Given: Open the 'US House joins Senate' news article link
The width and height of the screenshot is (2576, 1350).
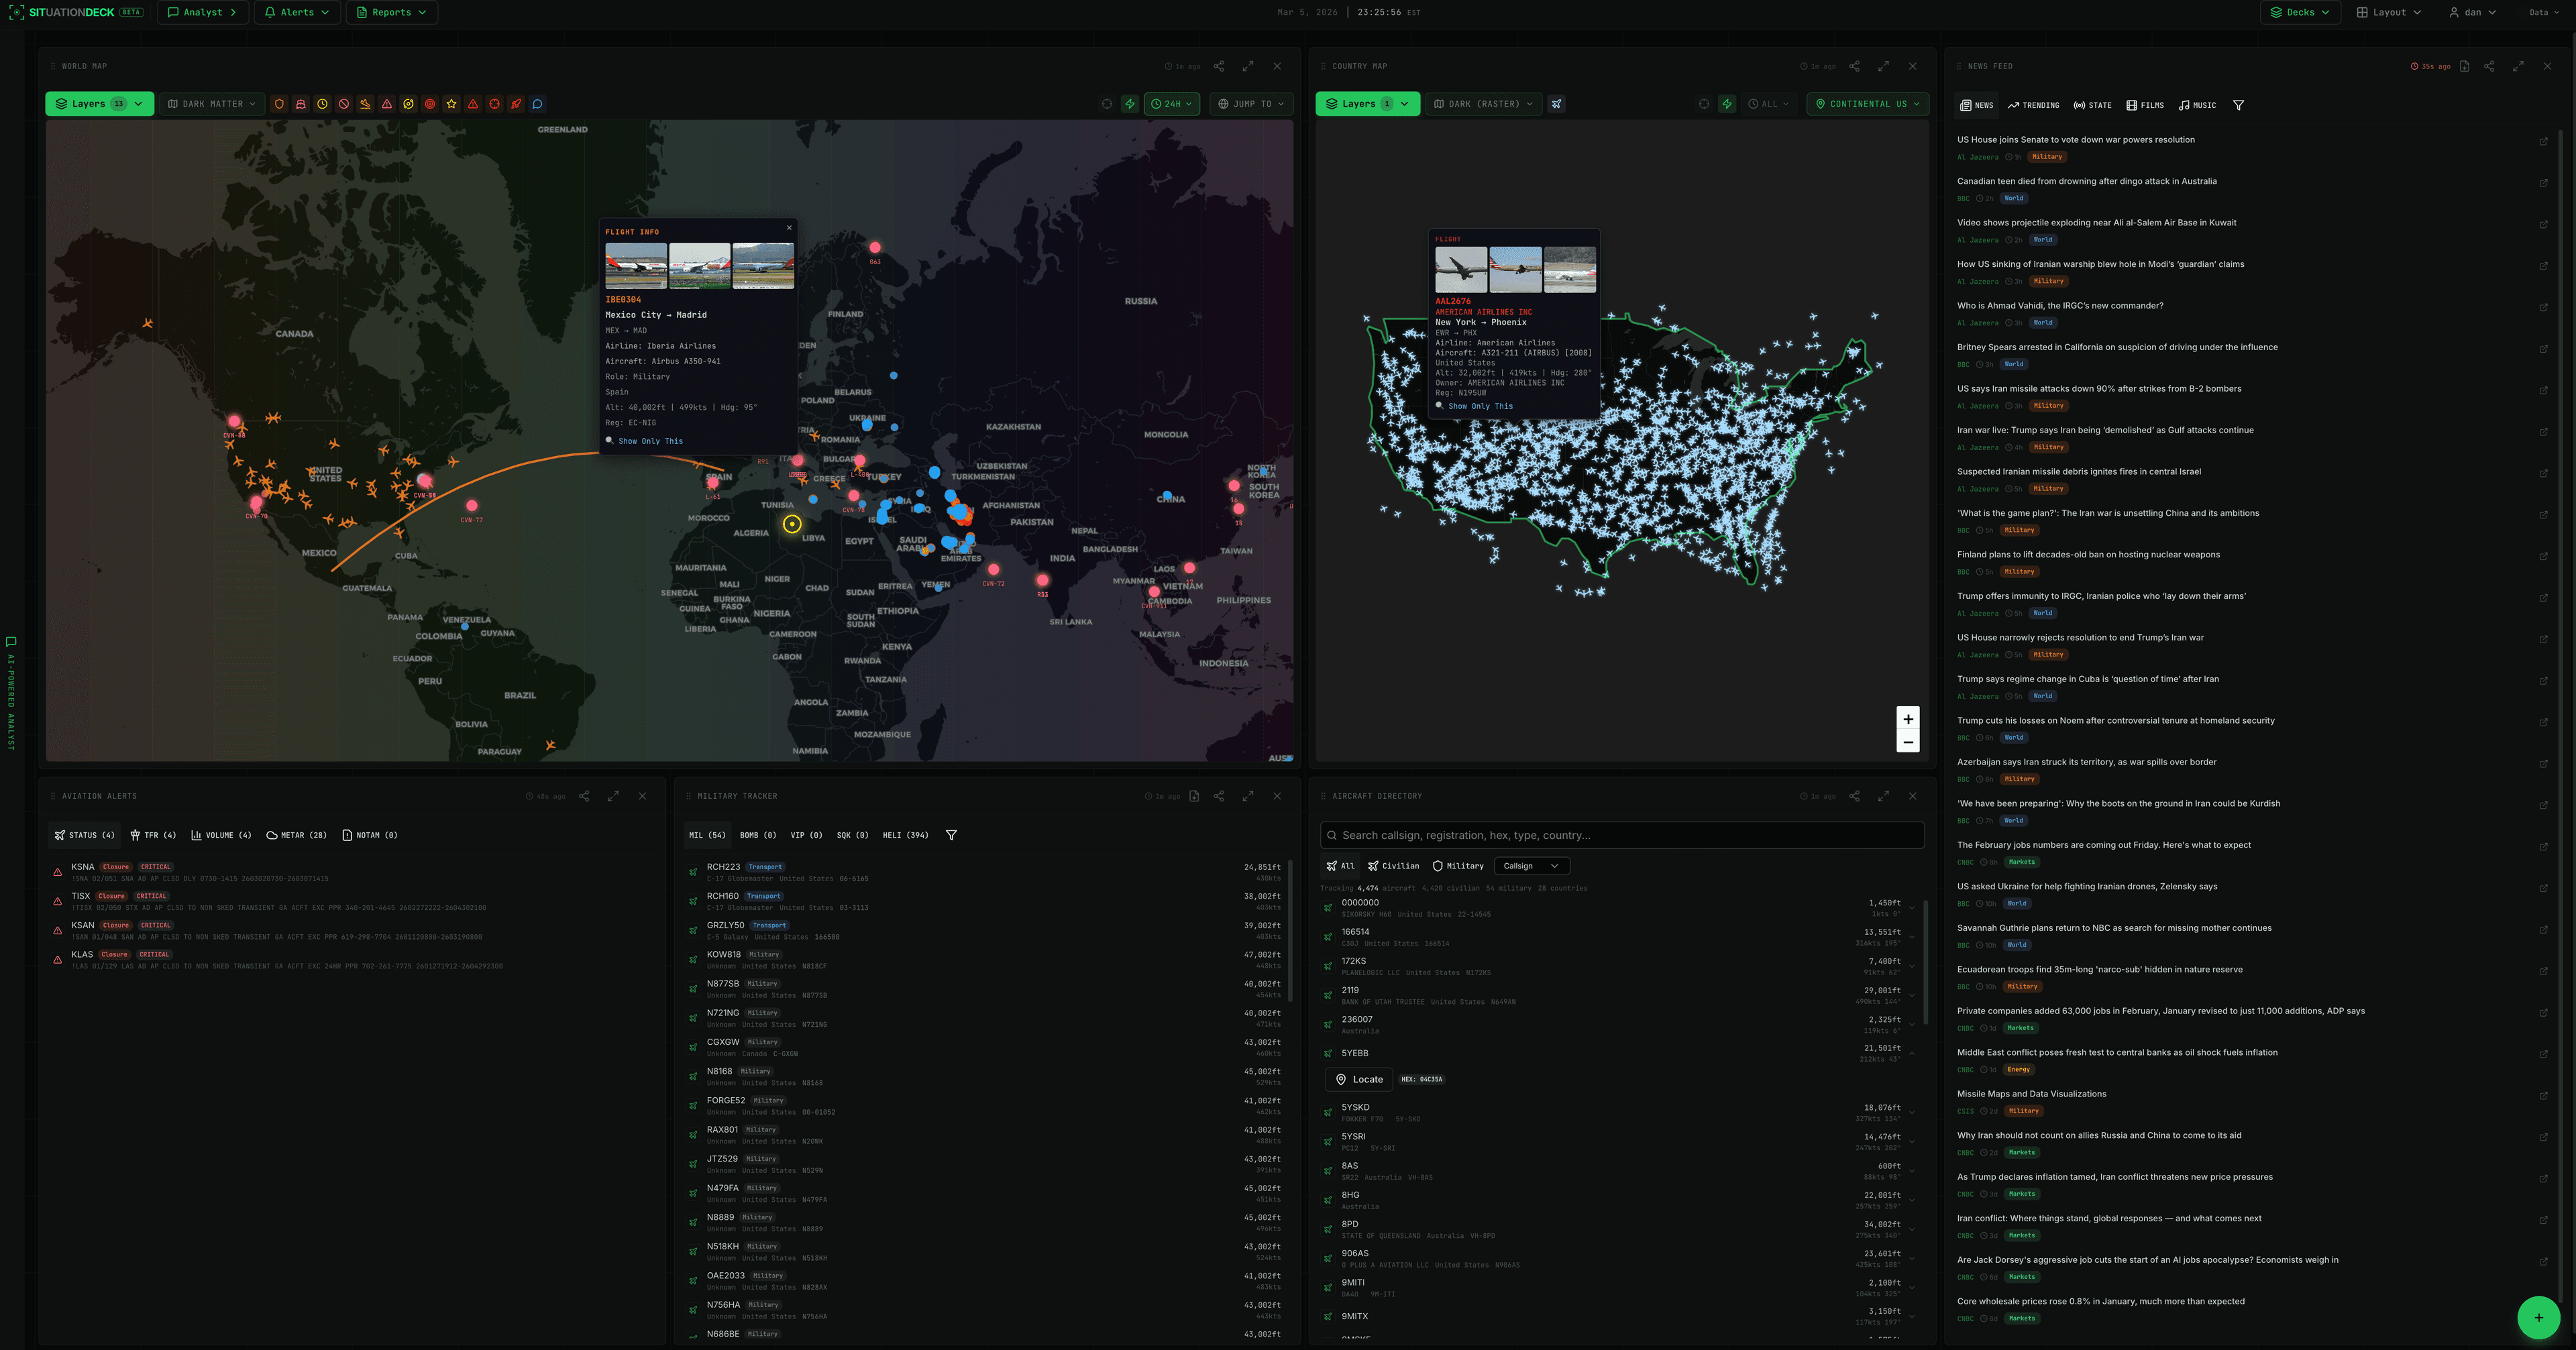Looking at the screenshot, I should click(x=2544, y=141).
